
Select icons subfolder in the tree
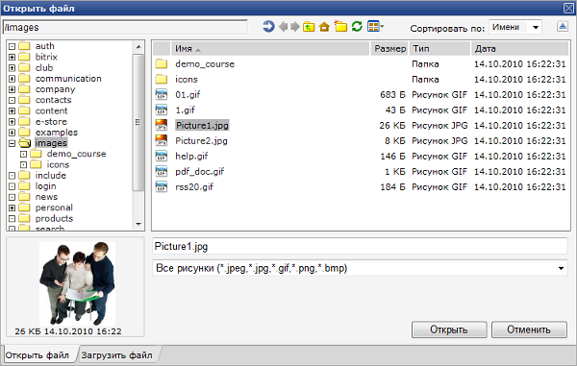point(58,164)
